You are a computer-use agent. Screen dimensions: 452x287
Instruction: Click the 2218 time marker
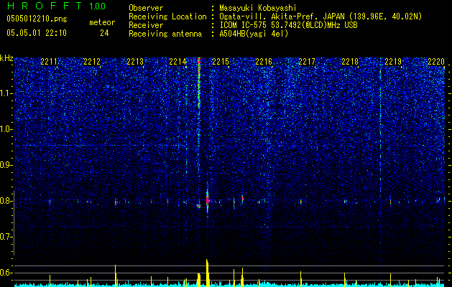350,61
